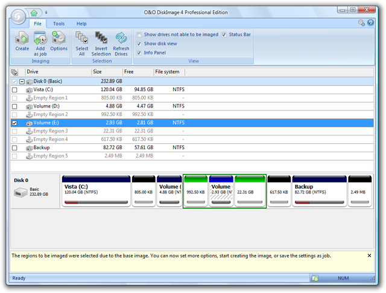This screenshot has width=386, height=293.
Task: Click the status bar disk icon
Action: coord(315,279)
